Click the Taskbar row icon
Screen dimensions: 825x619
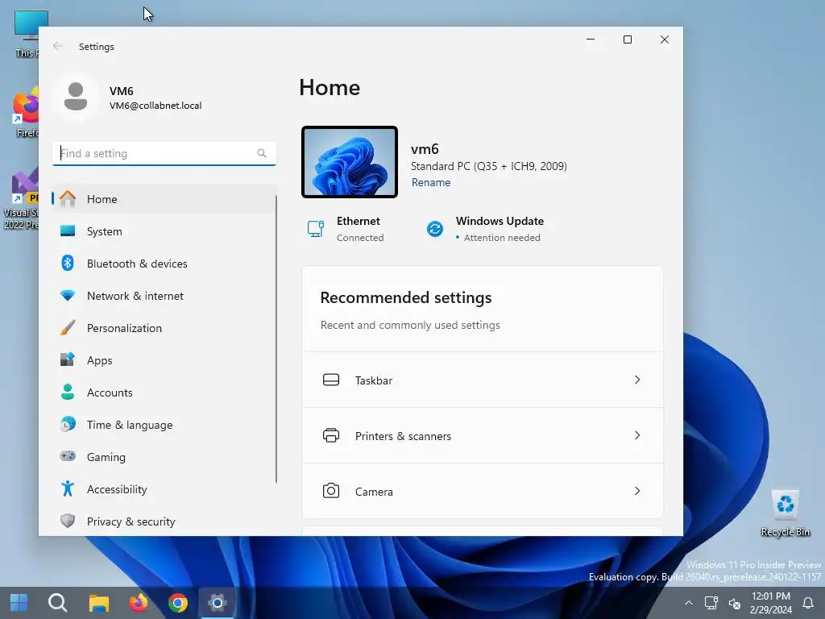[x=331, y=380]
